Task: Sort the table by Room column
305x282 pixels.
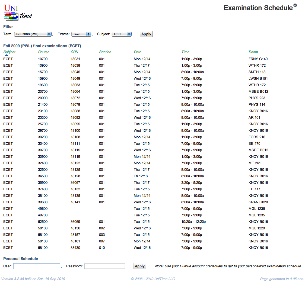Action: 253,52
